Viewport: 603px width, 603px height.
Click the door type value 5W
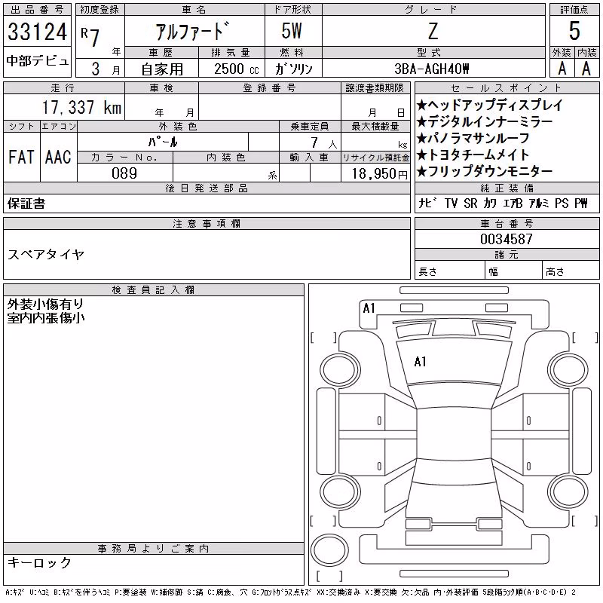pos(292,31)
